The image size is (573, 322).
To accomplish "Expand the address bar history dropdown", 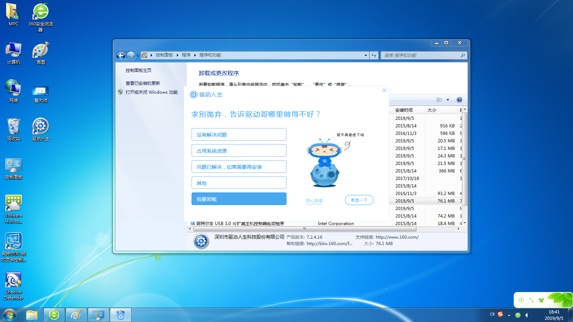I will point(366,55).
